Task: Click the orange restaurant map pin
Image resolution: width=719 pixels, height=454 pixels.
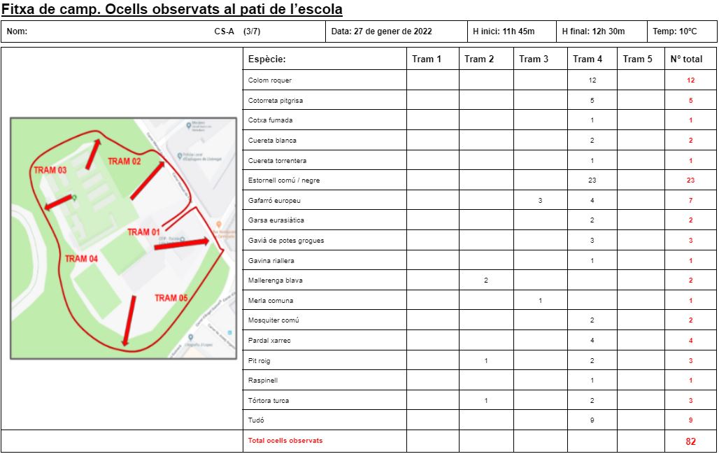Action: (218, 225)
